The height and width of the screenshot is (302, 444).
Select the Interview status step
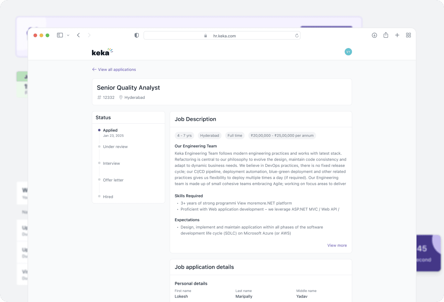point(111,163)
